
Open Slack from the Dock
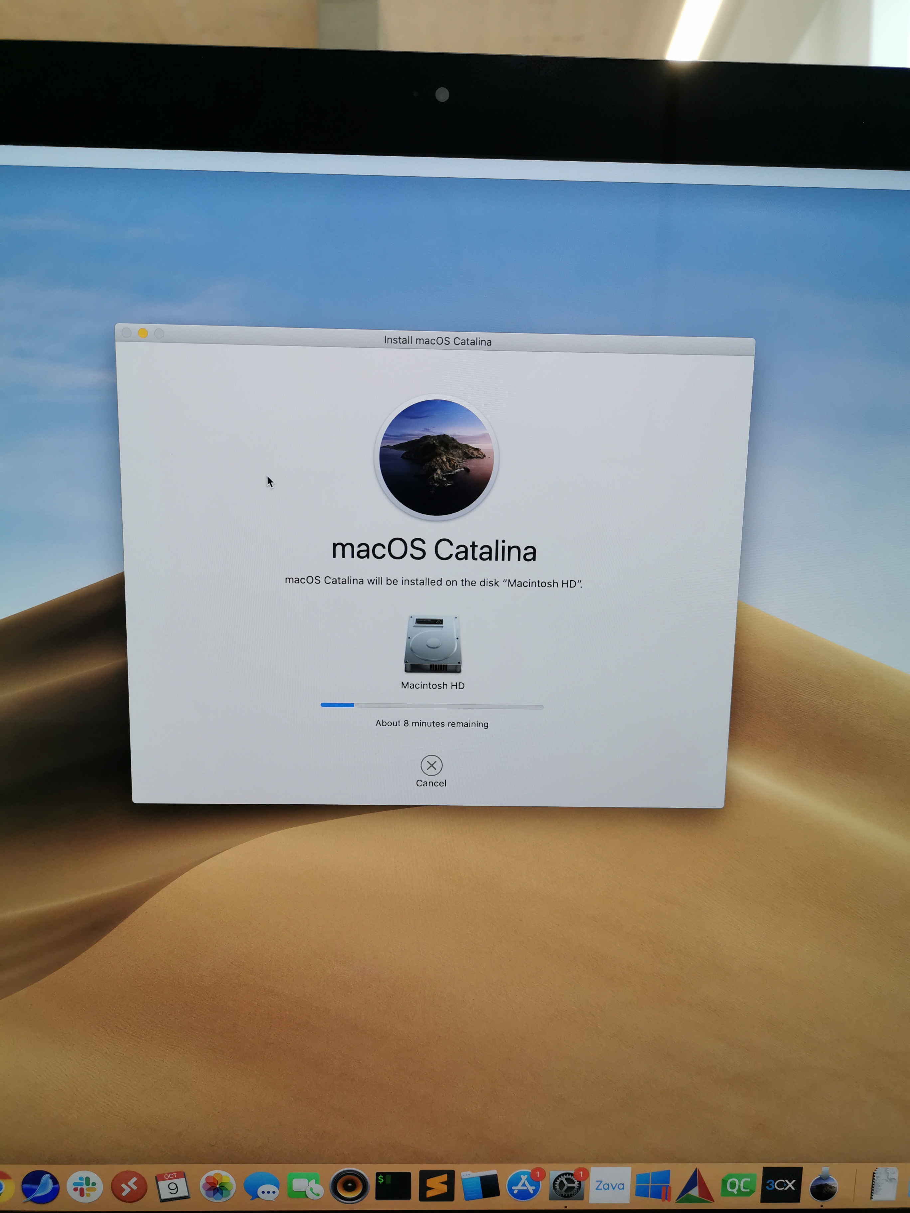[84, 1187]
